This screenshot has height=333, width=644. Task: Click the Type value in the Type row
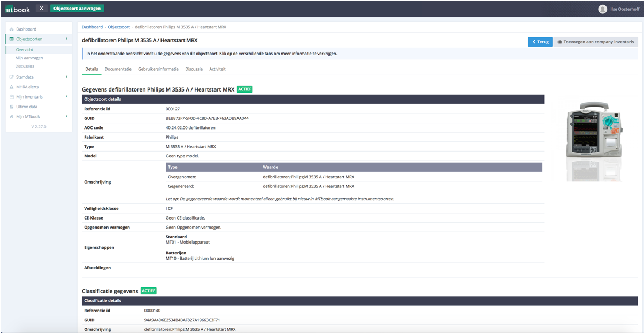190,147
